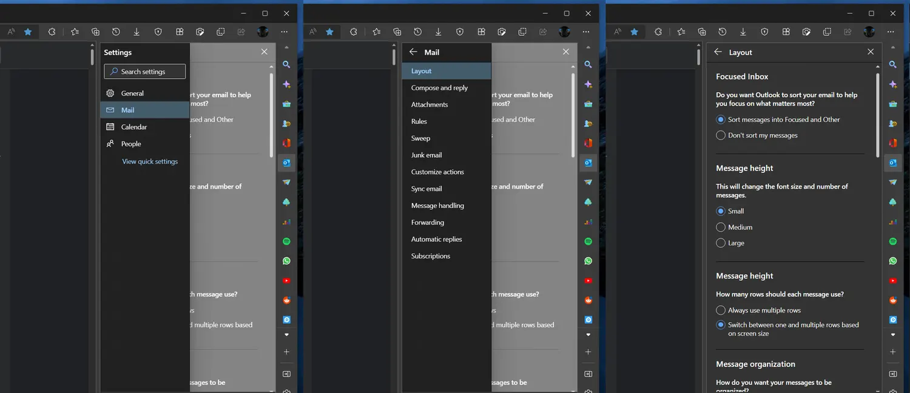Screen dimensions: 910x393
Task: Open People in the Settings menu
Action: point(145,144)
